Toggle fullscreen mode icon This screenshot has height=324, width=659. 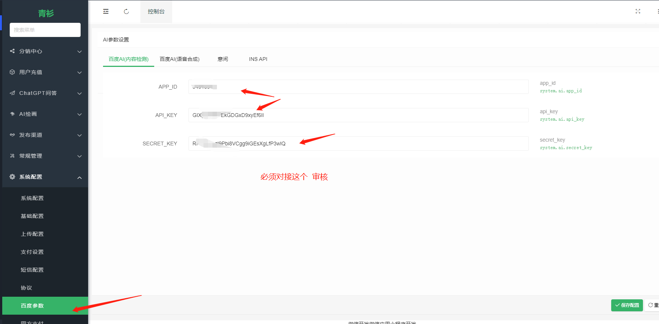point(638,12)
